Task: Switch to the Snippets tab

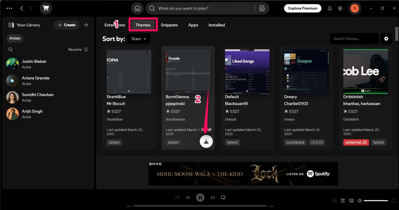Action: point(169,25)
